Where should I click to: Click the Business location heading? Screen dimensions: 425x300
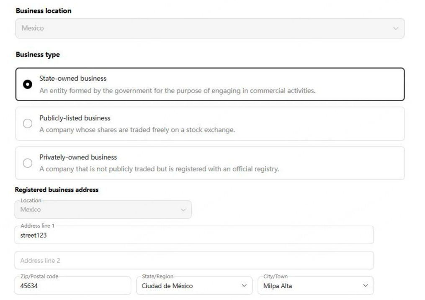tap(44, 11)
